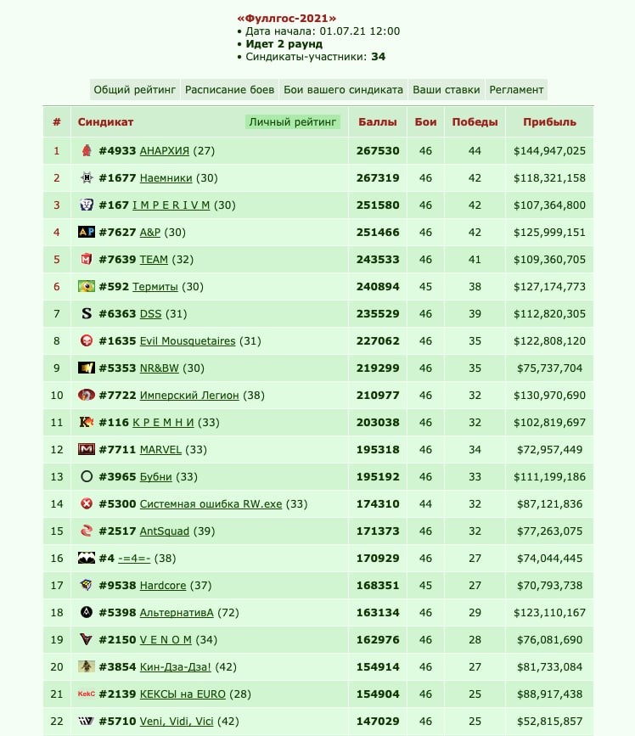Click the Бубни circle icon
This screenshot has height=736, width=635.
(87, 476)
